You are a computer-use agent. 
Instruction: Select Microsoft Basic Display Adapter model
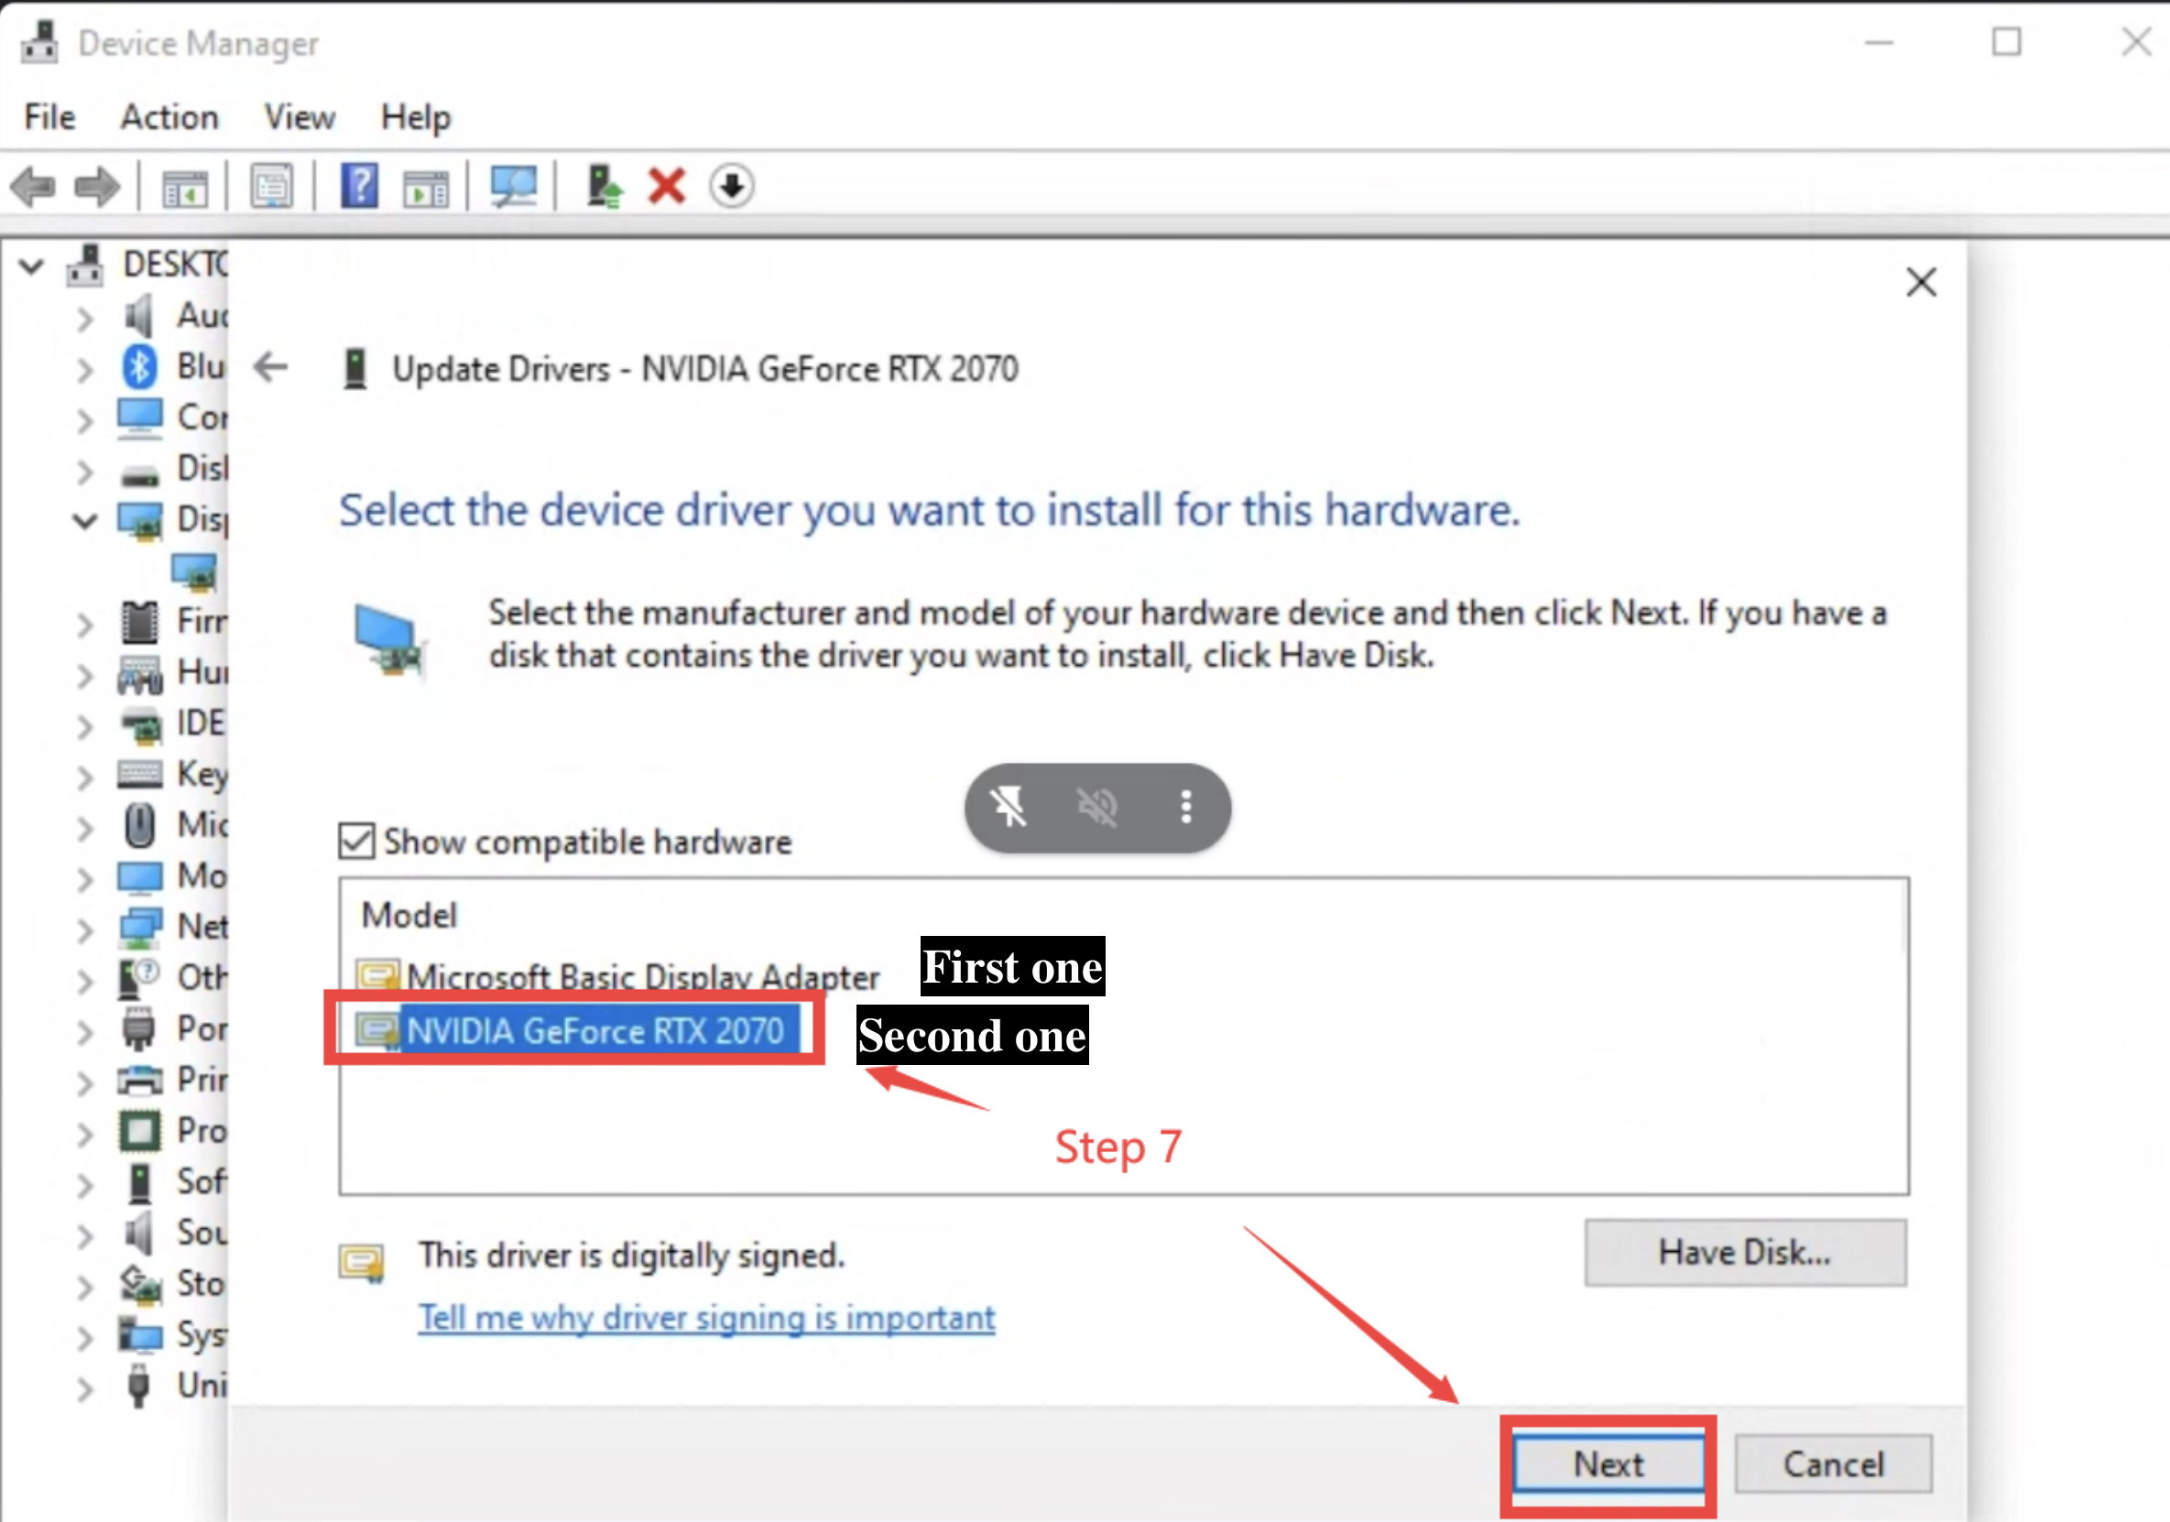[x=618, y=975]
